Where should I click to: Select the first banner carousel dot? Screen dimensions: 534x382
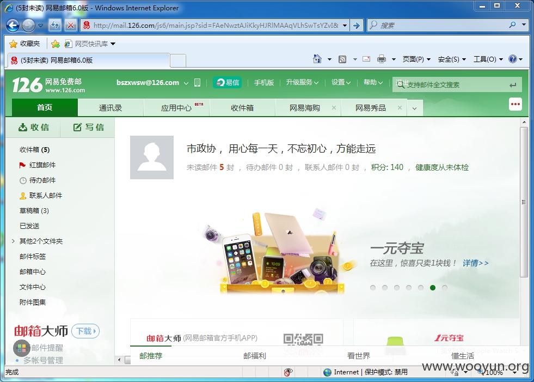coord(373,288)
